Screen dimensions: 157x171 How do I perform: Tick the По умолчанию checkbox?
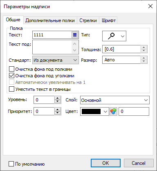tap(11, 164)
